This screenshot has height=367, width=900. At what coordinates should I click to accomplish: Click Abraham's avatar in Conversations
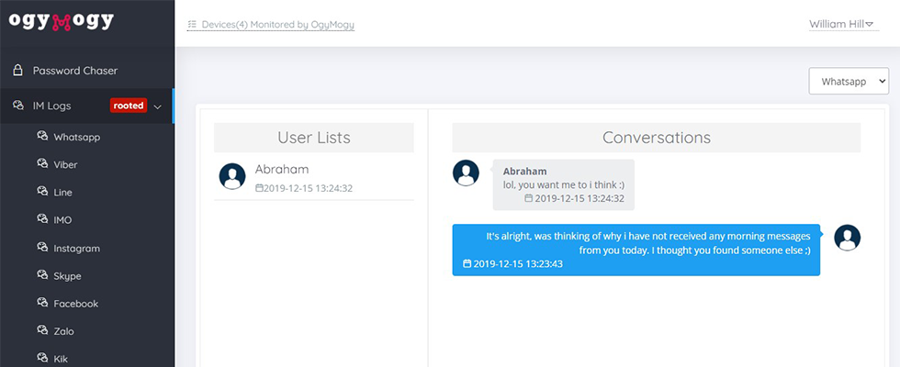coord(467,172)
